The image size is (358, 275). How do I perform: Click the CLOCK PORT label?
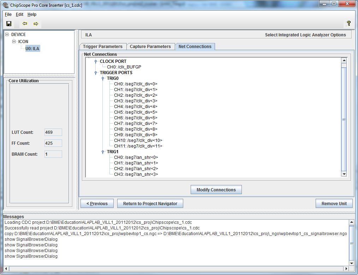113,61
